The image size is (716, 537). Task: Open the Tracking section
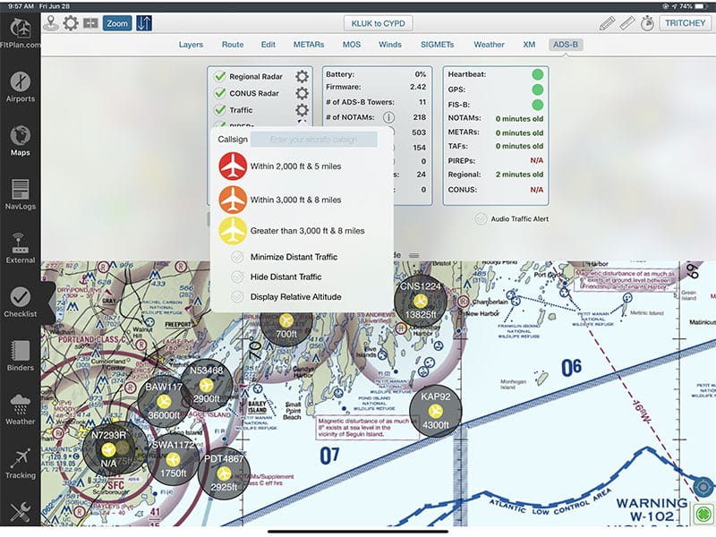(20, 464)
